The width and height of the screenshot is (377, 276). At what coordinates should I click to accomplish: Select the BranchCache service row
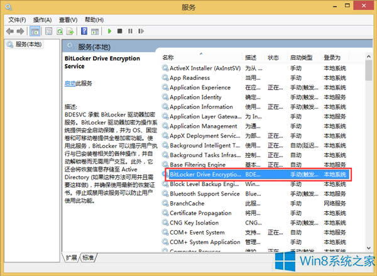(254, 204)
